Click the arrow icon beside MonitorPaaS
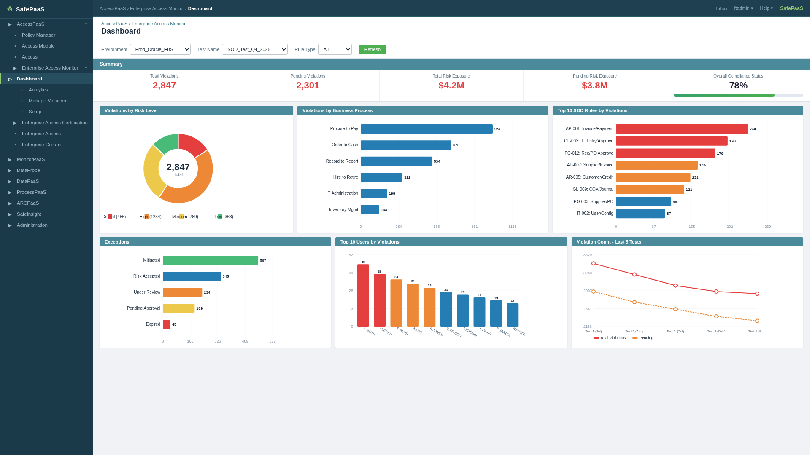 (x=10, y=160)
